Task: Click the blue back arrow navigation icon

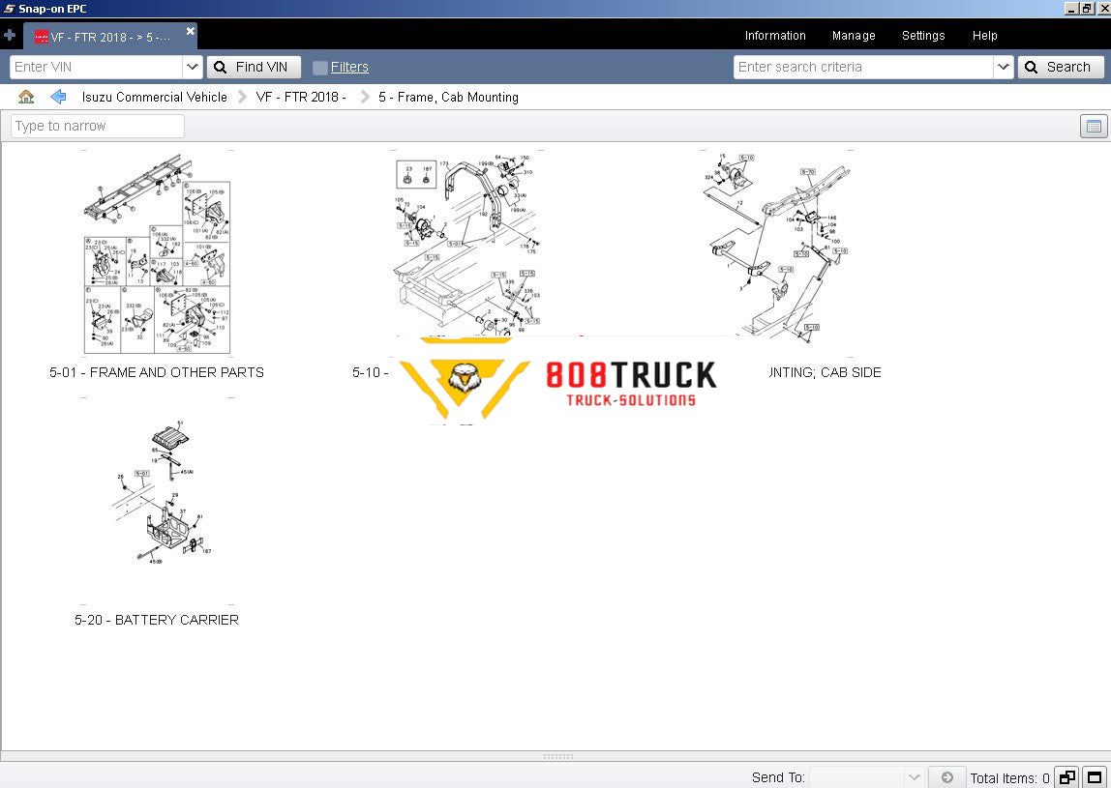Action: [x=58, y=97]
